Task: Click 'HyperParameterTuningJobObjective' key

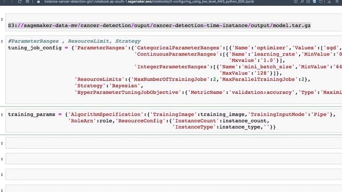Action: [x=128, y=92]
